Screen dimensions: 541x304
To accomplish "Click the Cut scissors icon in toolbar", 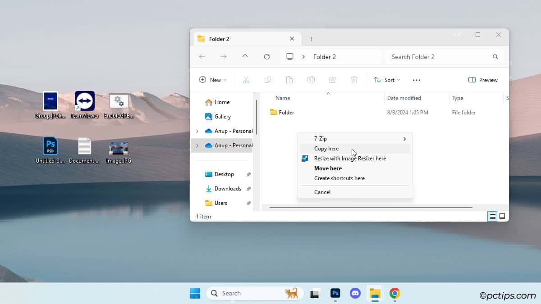I will coord(246,80).
